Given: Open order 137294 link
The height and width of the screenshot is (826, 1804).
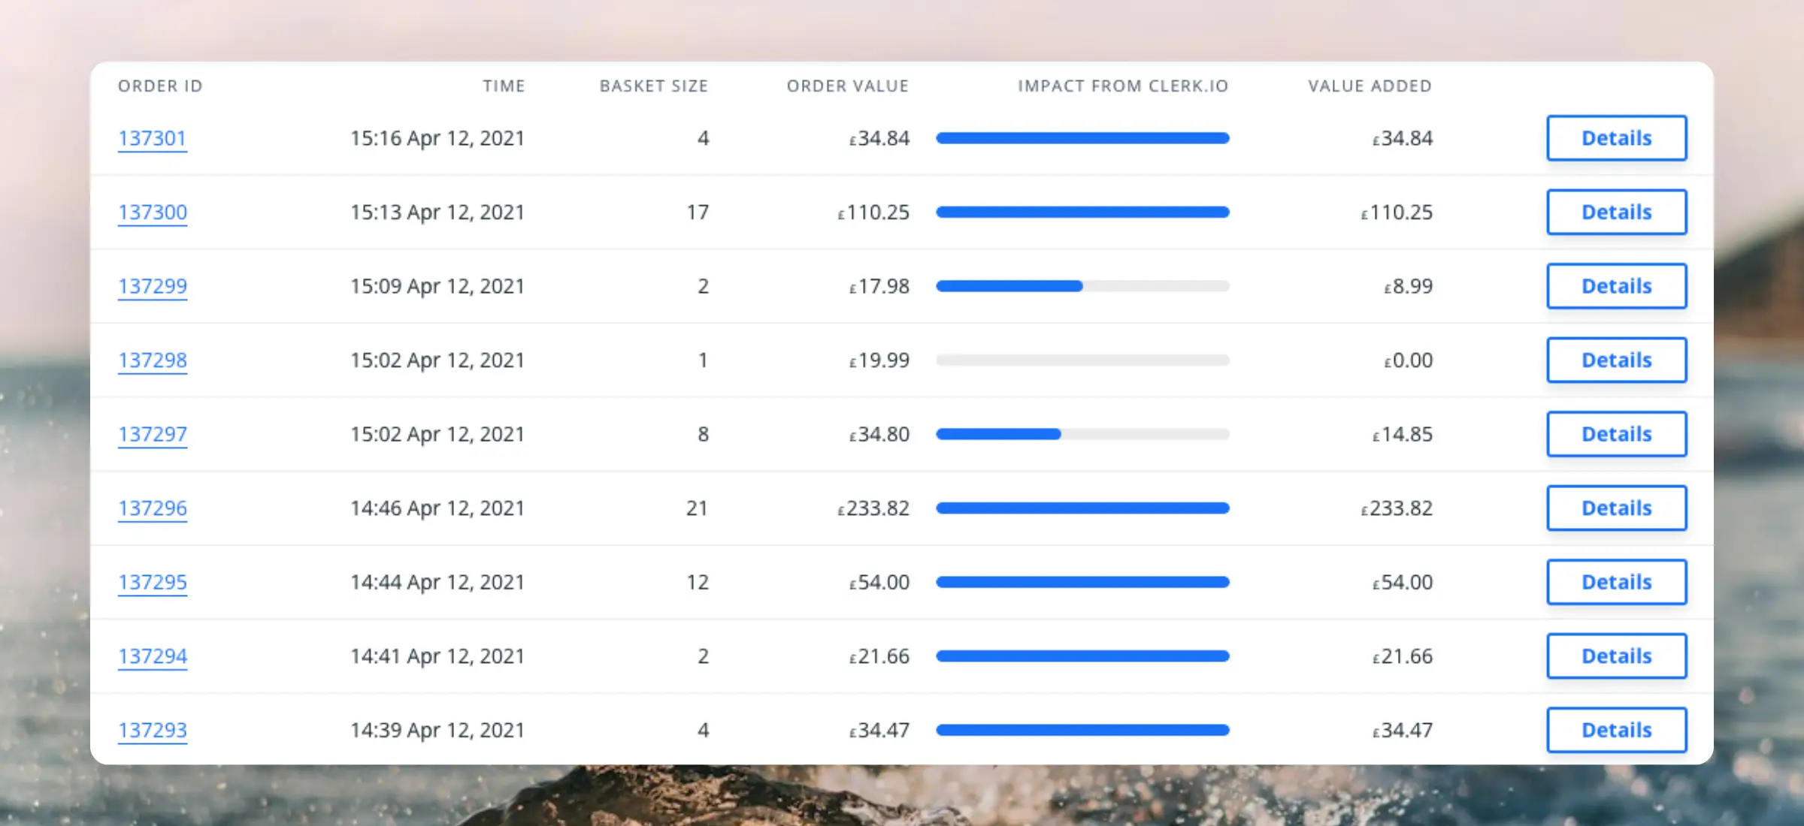Looking at the screenshot, I should pos(152,656).
